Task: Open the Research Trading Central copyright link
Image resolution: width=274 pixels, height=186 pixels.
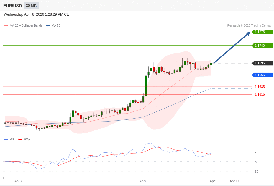Action: [249, 26]
